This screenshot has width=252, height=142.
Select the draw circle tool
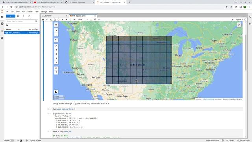56,58
